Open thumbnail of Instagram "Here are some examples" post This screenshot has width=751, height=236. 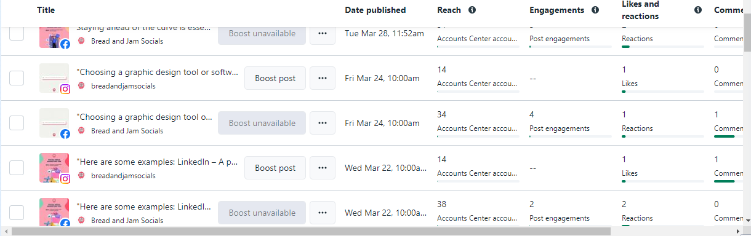(54, 168)
